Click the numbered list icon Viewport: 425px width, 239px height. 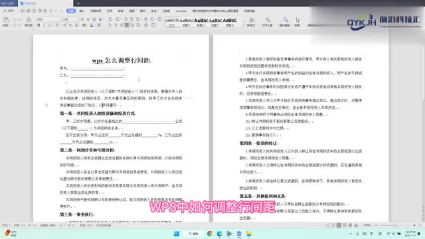pyautogui.click(x=118, y=19)
